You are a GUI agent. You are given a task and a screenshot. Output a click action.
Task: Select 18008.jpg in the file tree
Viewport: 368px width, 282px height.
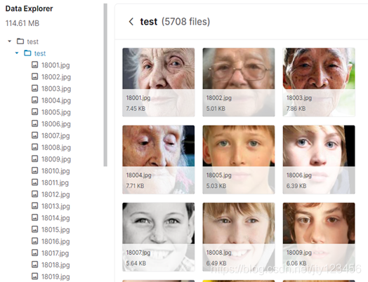[x=56, y=147]
